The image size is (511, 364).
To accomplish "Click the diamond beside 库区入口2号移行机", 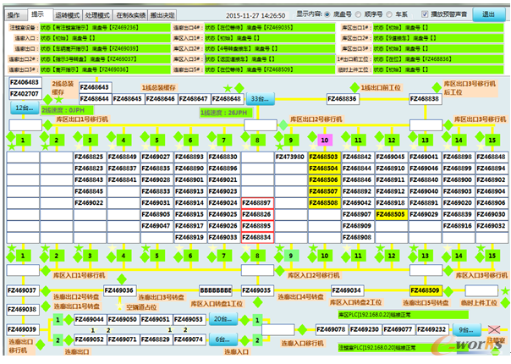I will click(280, 270).
